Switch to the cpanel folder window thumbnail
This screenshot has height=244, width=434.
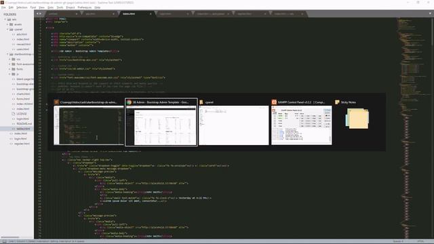pyautogui.click(x=233, y=125)
